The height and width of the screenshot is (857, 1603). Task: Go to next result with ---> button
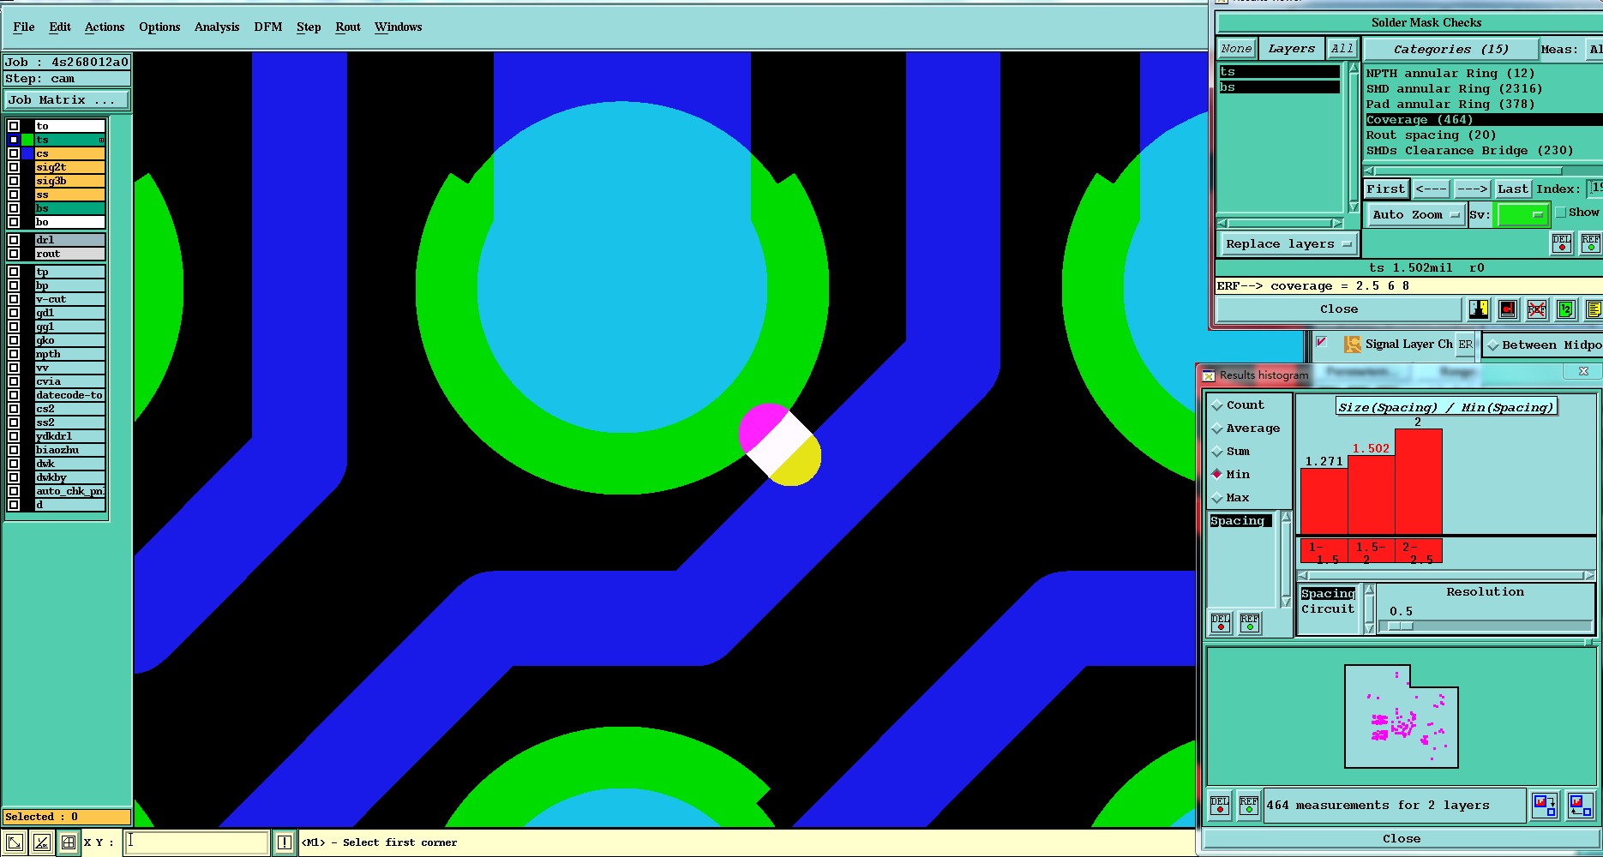[1472, 189]
